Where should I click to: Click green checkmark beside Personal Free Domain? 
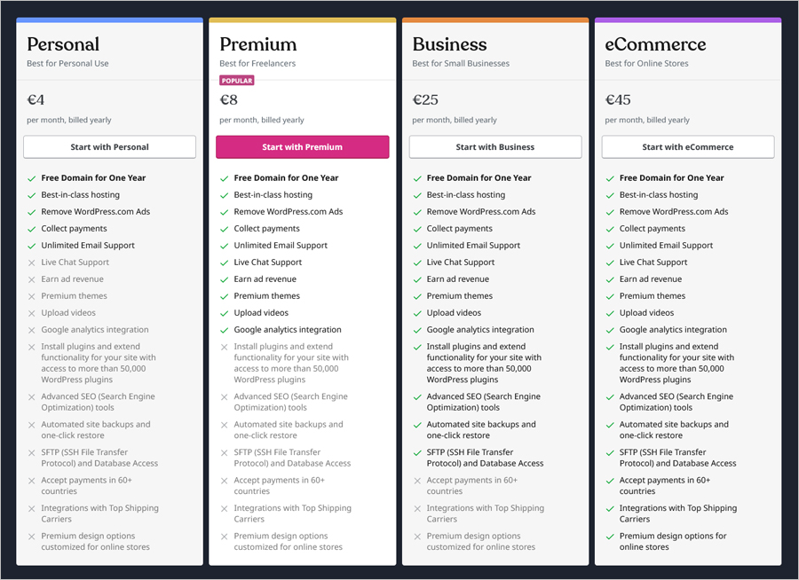tap(32, 178)
